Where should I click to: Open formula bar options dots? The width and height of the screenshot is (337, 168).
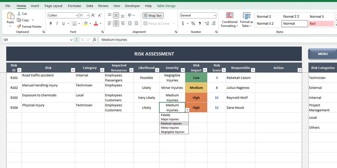tap(77, 40)
